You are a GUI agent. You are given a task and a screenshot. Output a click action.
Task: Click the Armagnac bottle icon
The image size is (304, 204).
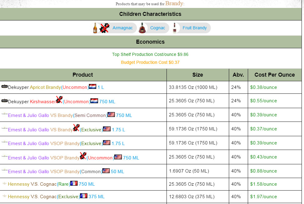tap(95, 28)
